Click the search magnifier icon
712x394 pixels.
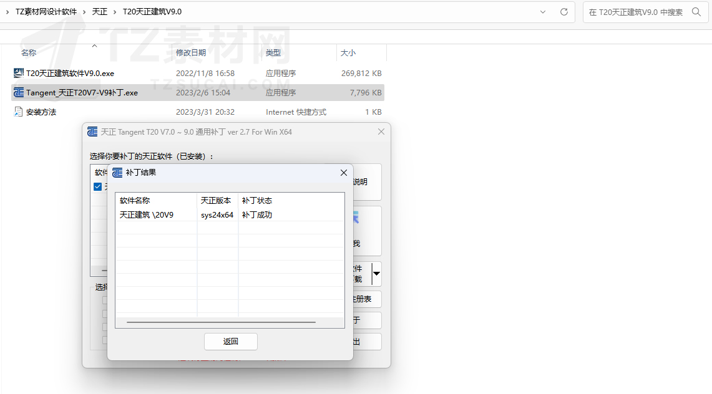[x=696, y=12]
